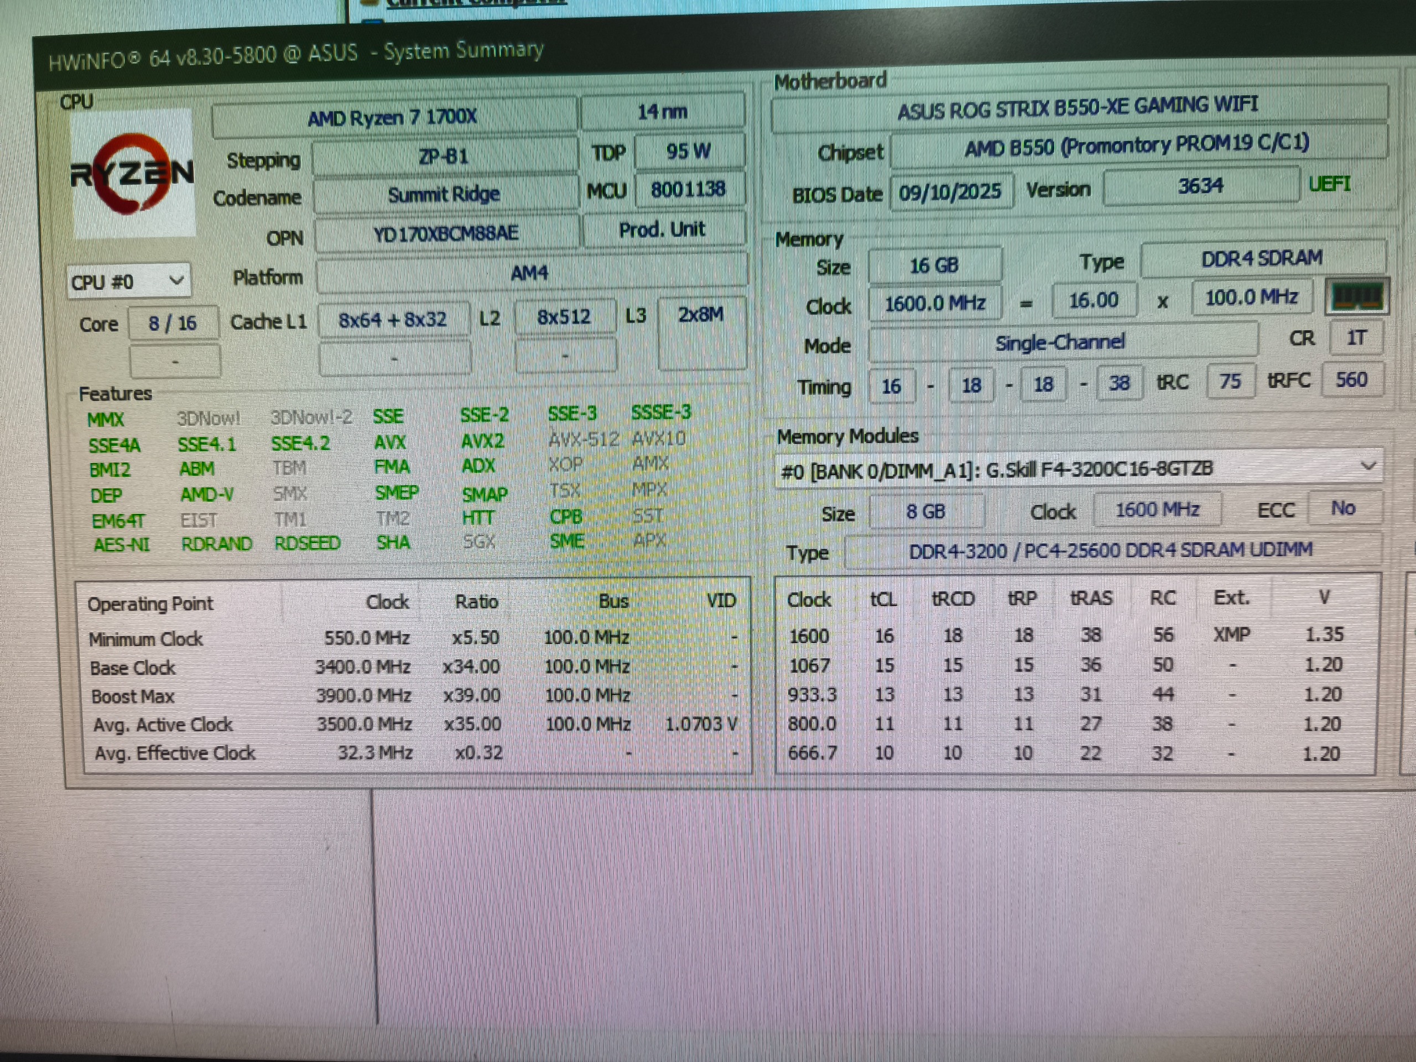
Task: Click the DDR4-3200 module type field
Action: pos(1111,550)
